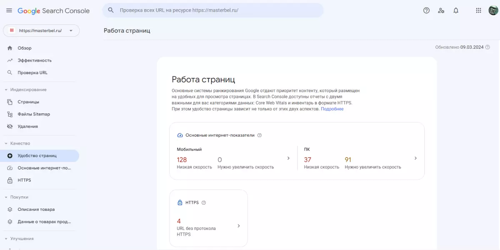Viewport: 500px width, 250px height.
Task: Click the pages icon beside Страницы
Action: point(10,102)
